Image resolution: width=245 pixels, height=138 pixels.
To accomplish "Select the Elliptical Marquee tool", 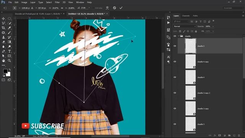I will coord(9,19).
